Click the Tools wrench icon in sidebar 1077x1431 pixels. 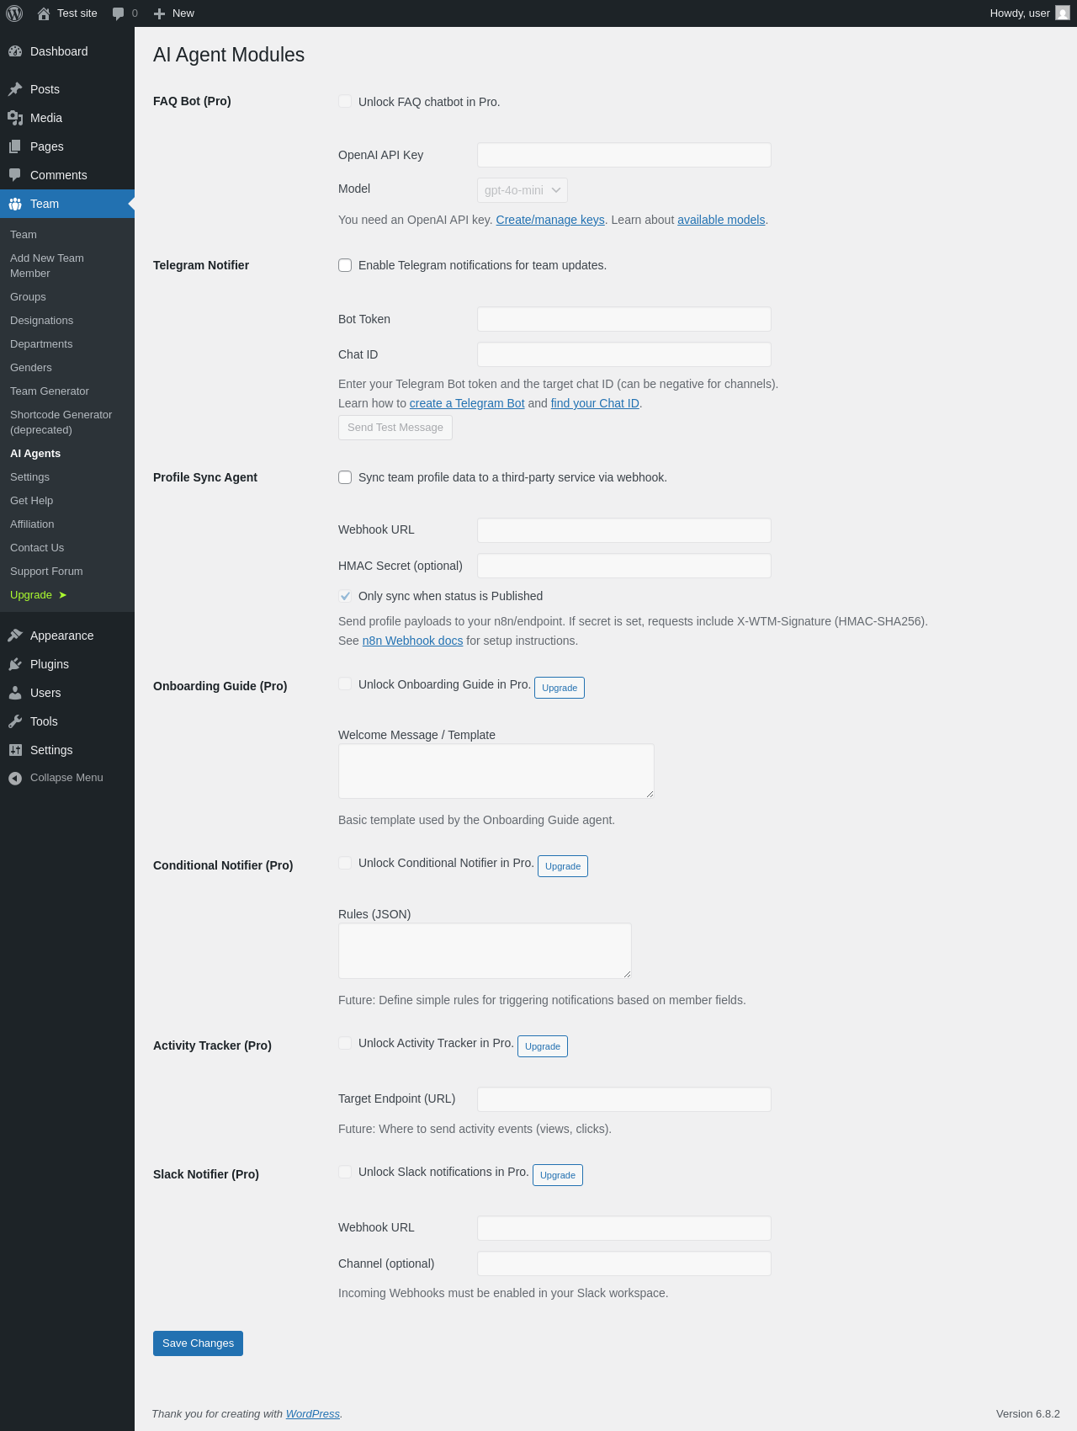pos(15,721)
